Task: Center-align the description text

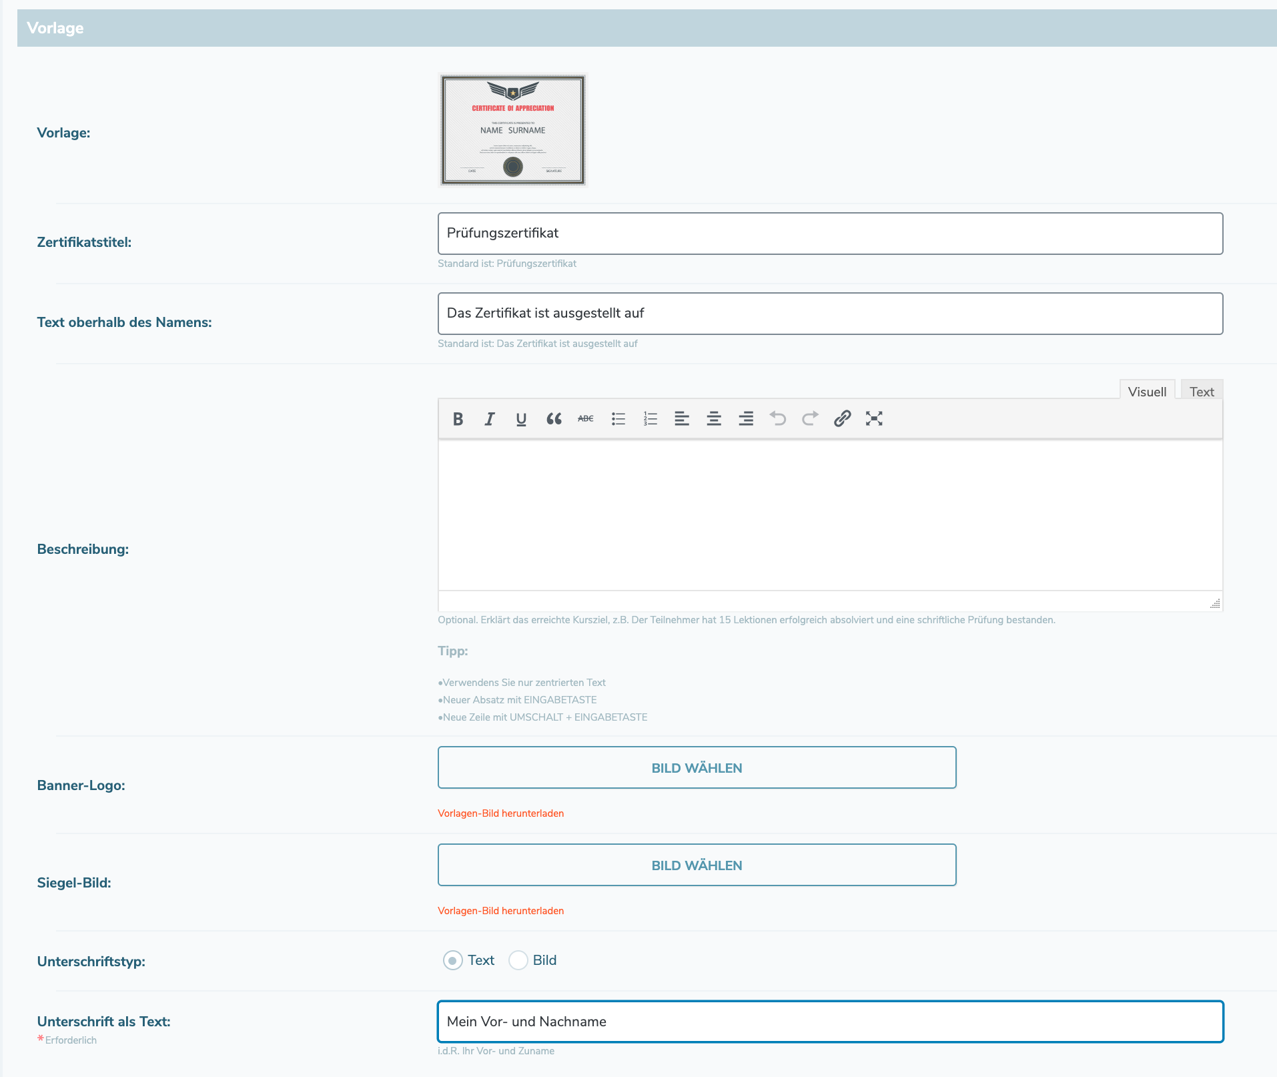Action: [x=713, y=418]
